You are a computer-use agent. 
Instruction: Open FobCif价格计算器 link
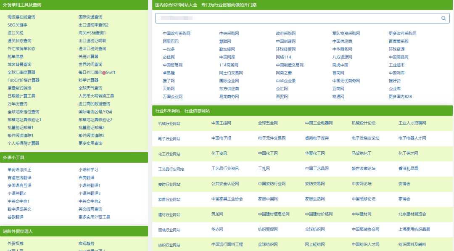point(24,80)
